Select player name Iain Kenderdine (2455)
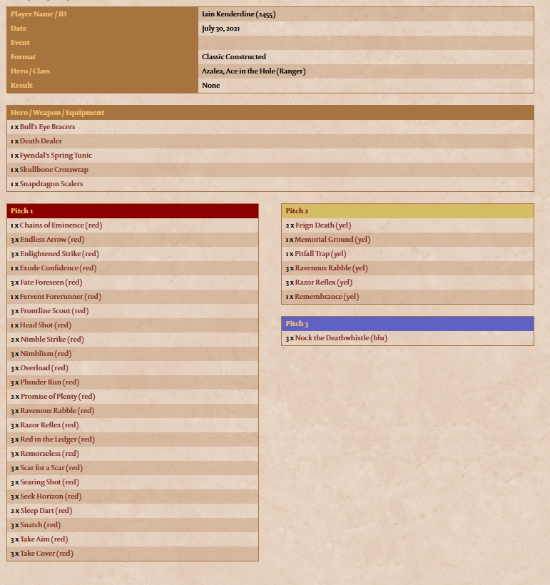The image size is (550, 585). [239, 14]
